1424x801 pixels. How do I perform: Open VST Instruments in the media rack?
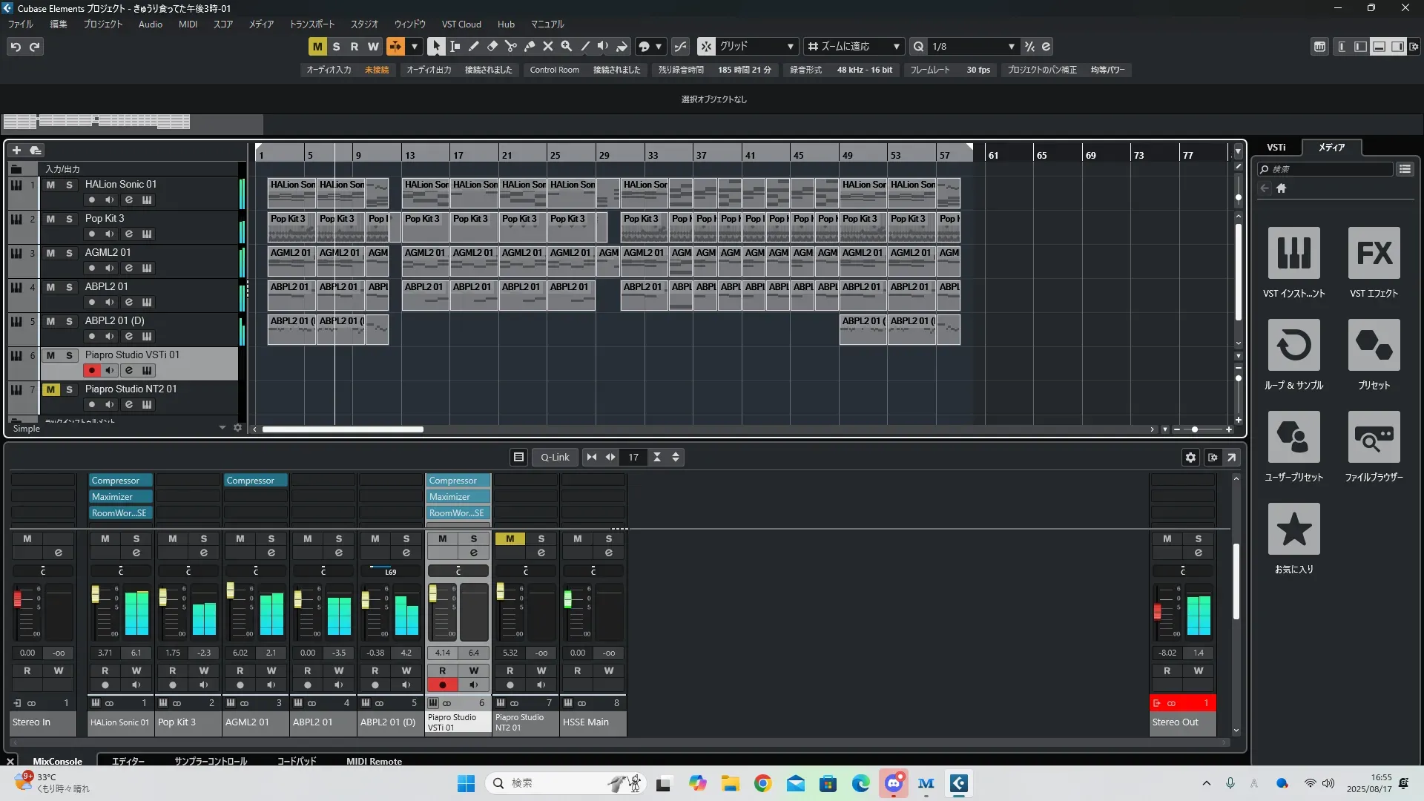pyautogui.click(x=1293, y=253)
